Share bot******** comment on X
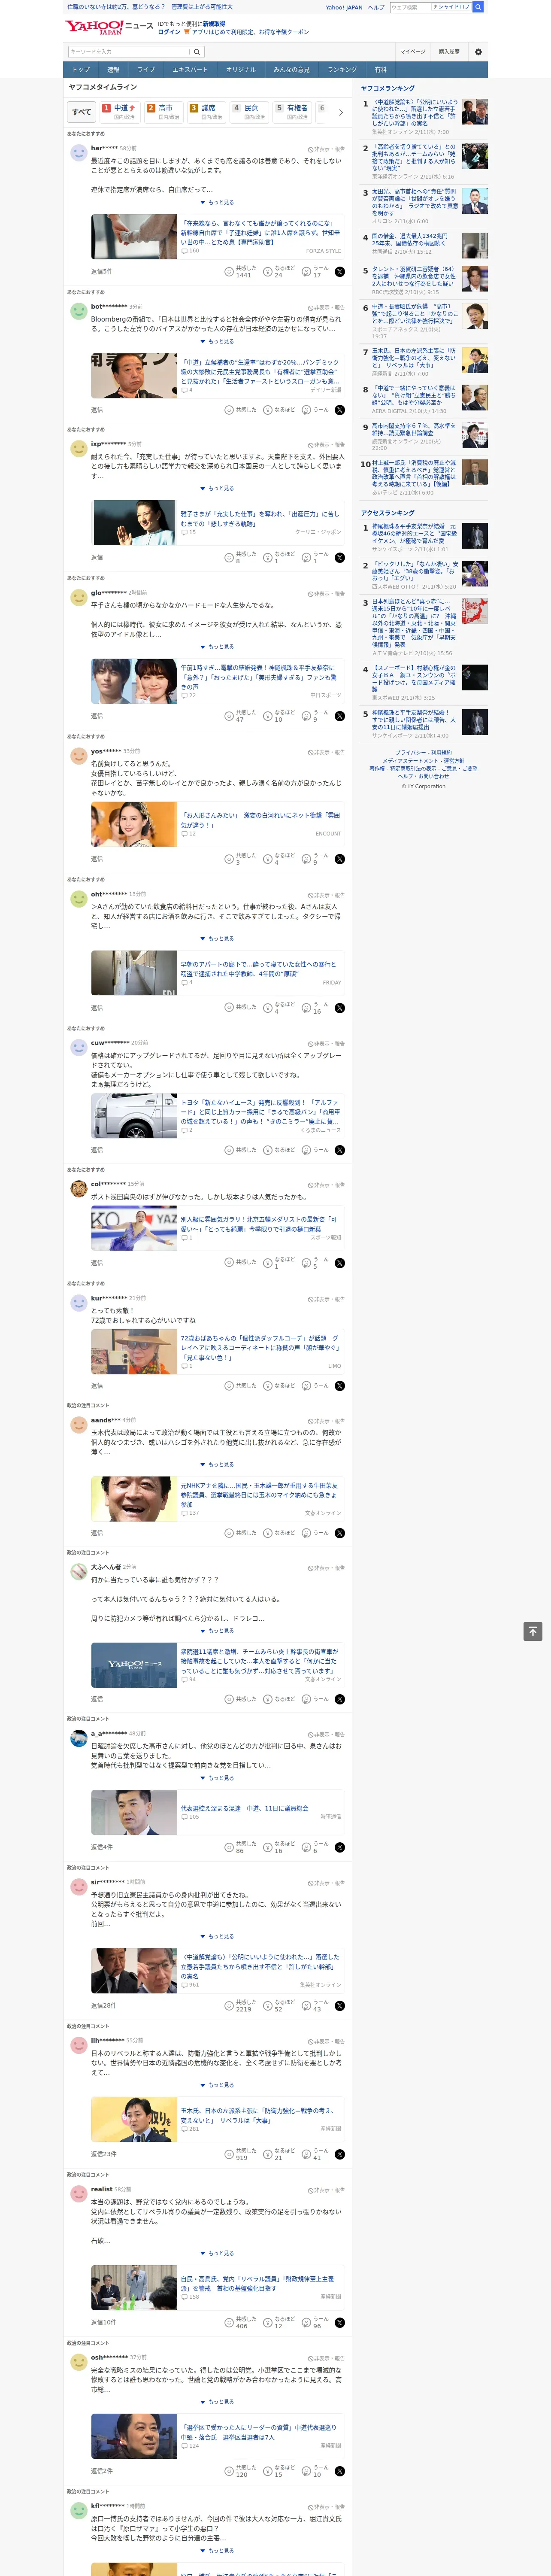Screen dimensions: 551x2576 [x=340, y=410]
